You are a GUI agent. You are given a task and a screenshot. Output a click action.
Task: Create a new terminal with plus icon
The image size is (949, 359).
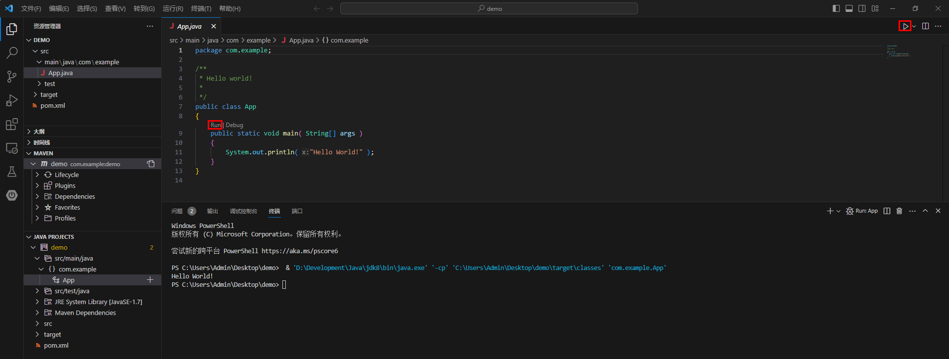click(830, 211)
